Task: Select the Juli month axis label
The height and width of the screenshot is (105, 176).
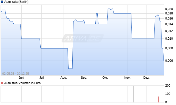Action: (42, 78)
